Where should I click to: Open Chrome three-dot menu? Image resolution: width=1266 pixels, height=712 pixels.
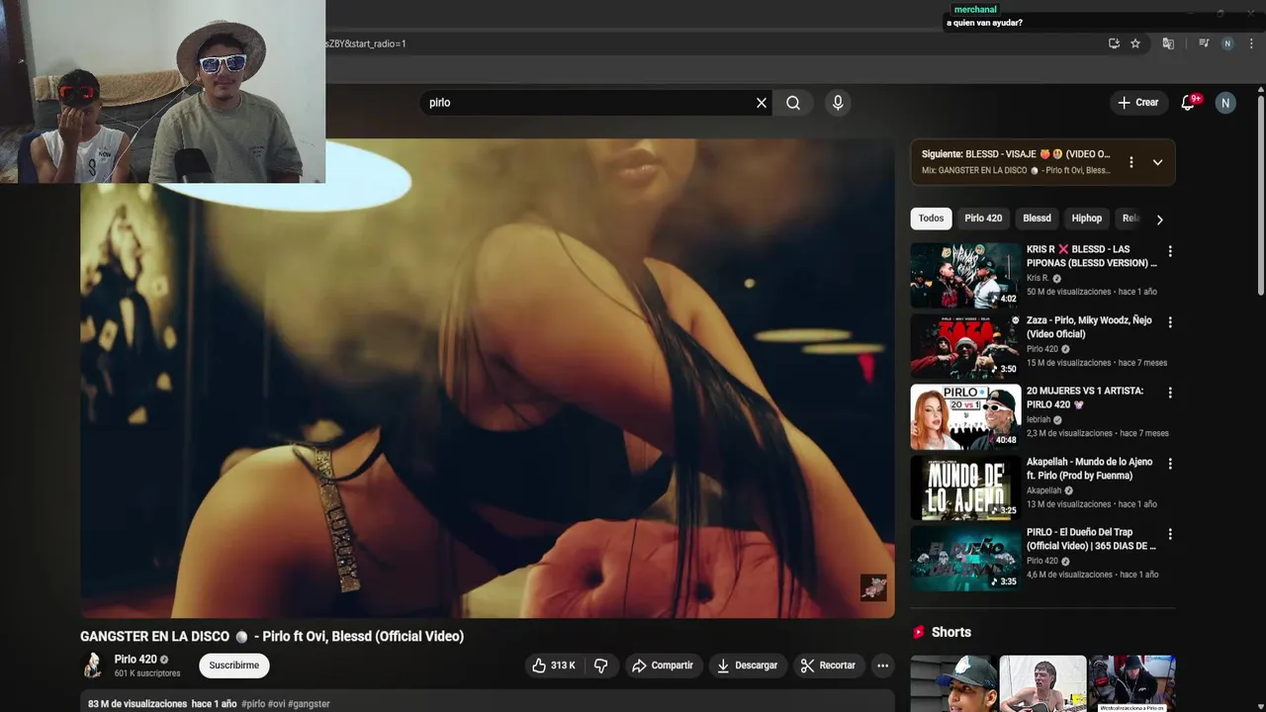[x=1251, y=44]
